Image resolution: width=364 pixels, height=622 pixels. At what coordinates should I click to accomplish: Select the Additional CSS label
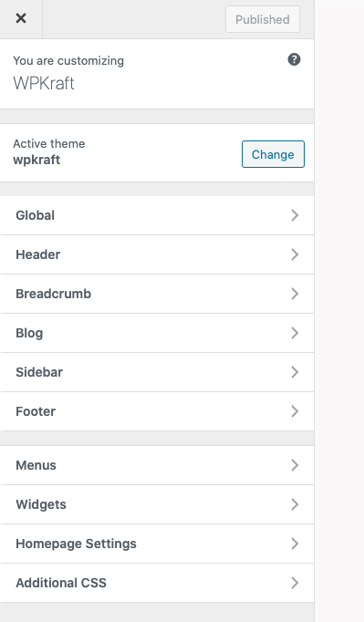(x=61, y=583)
